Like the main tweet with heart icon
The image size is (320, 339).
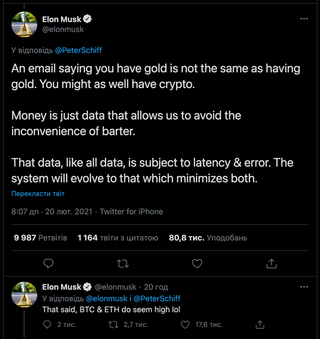tap(197, 263)
